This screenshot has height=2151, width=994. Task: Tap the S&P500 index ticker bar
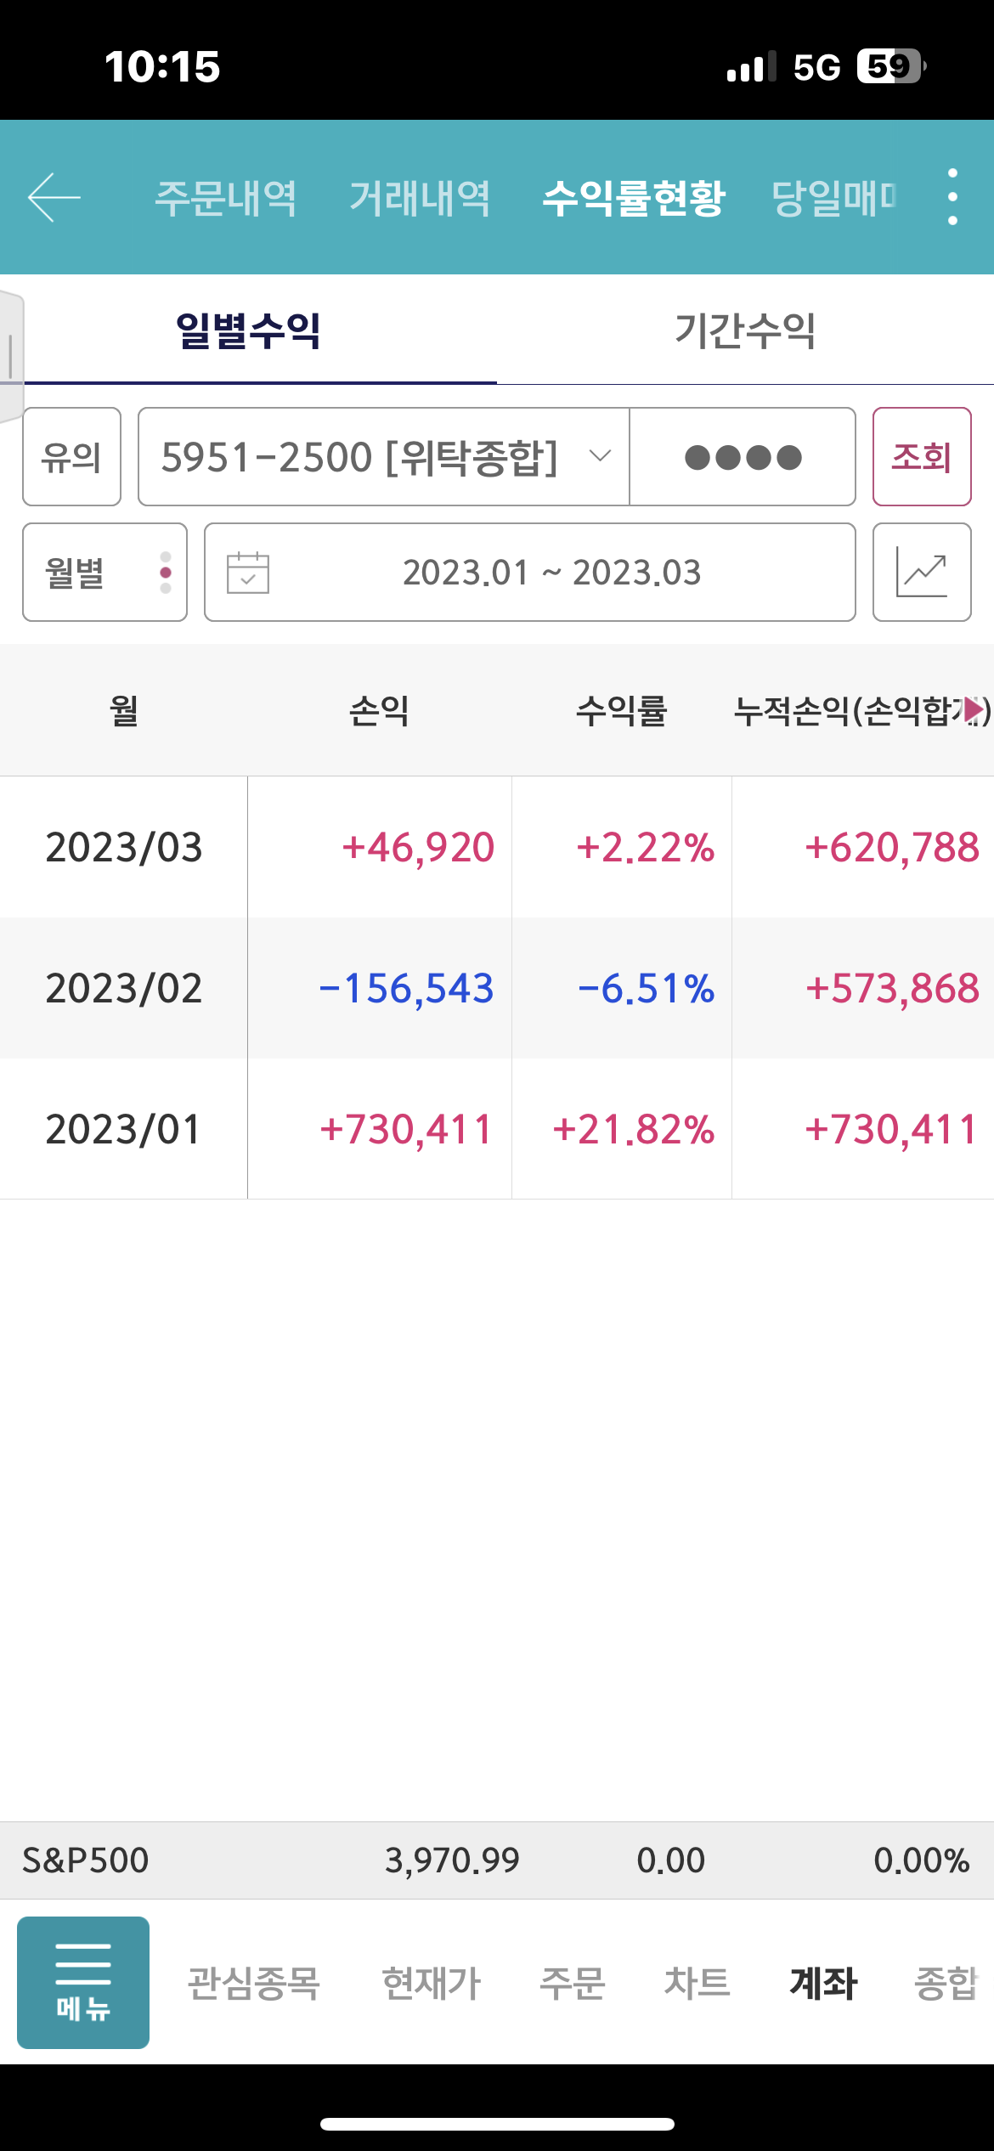click(x=497, y=1860)
